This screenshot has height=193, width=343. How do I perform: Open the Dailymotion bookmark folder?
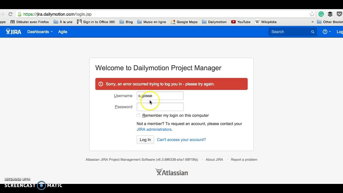[214, 22]
